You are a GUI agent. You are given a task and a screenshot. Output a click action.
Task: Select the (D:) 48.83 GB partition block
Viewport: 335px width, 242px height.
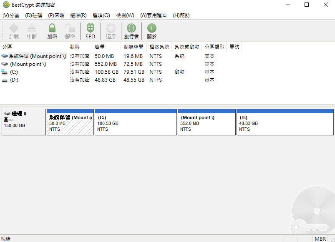tap(285, 124)
